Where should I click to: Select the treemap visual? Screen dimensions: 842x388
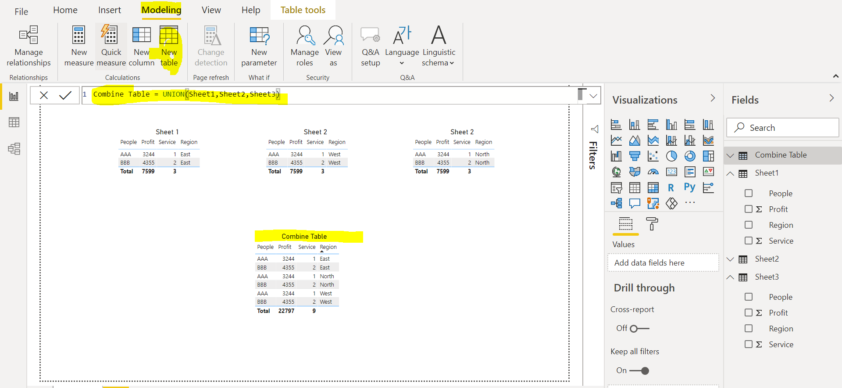pyautogui.click(x=708, y=156)
